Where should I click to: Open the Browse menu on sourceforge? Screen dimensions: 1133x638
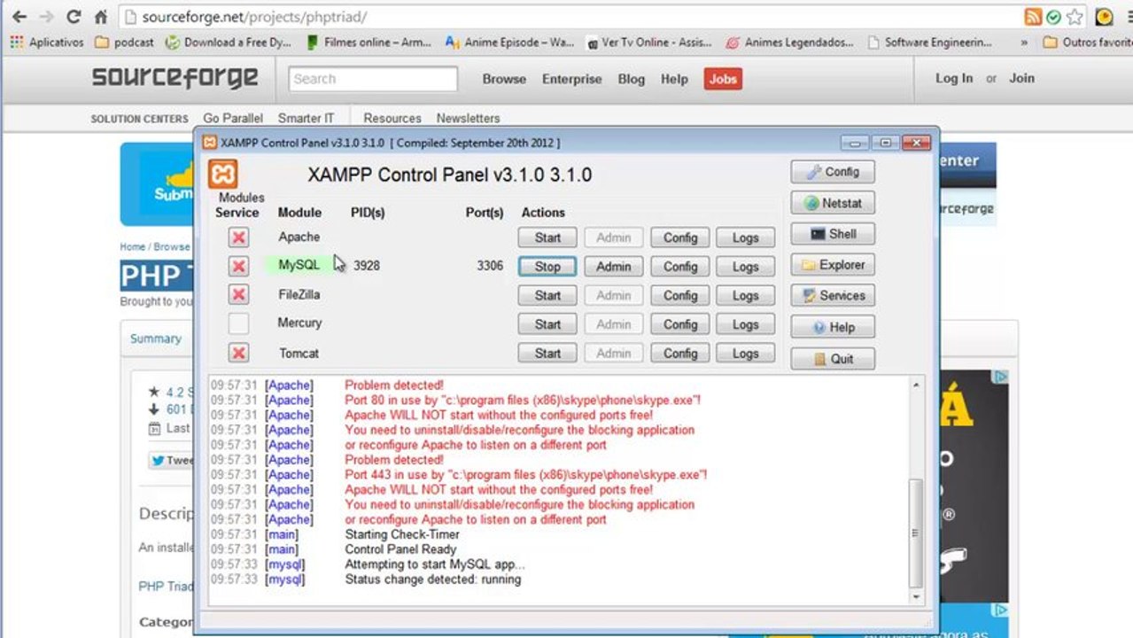(x=504, y=79)
